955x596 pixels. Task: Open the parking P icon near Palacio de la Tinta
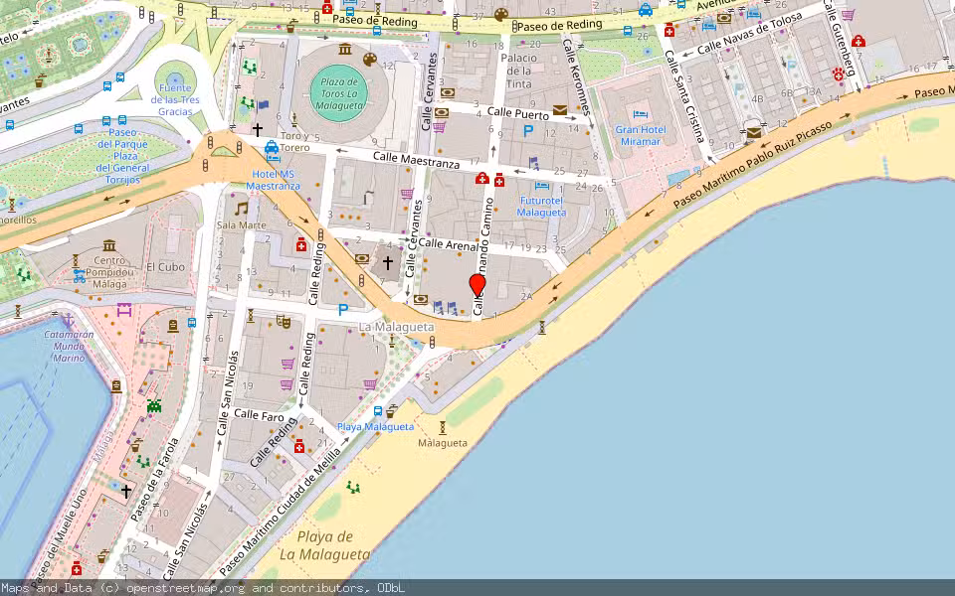click(529, 130)
